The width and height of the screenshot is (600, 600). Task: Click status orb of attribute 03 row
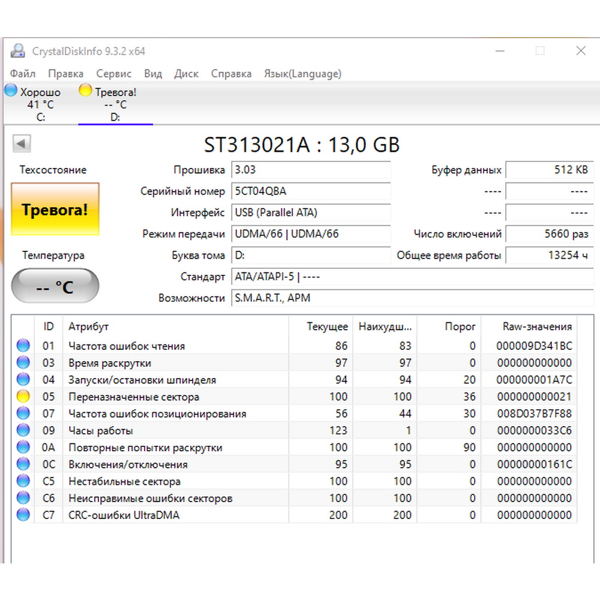pos(23,362)
